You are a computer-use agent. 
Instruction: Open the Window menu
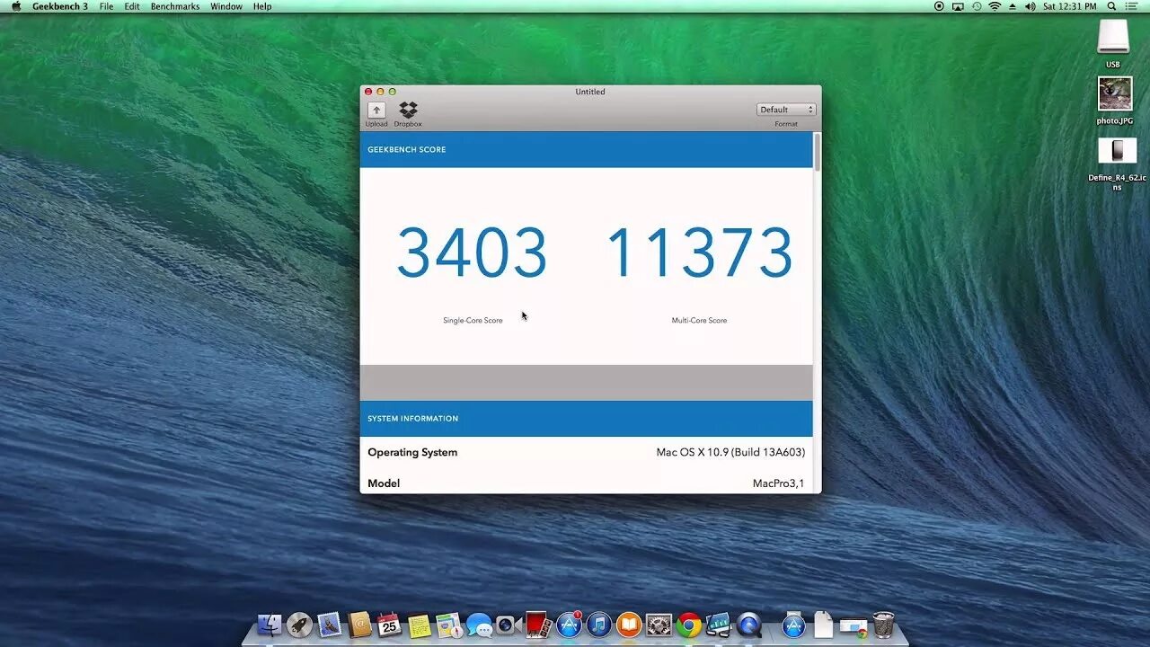(226, 6)
